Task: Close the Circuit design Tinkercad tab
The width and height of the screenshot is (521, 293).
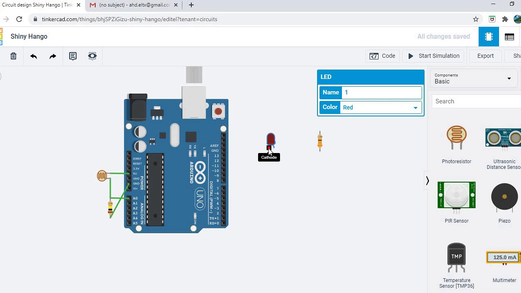Action: [x=79, y=5]
